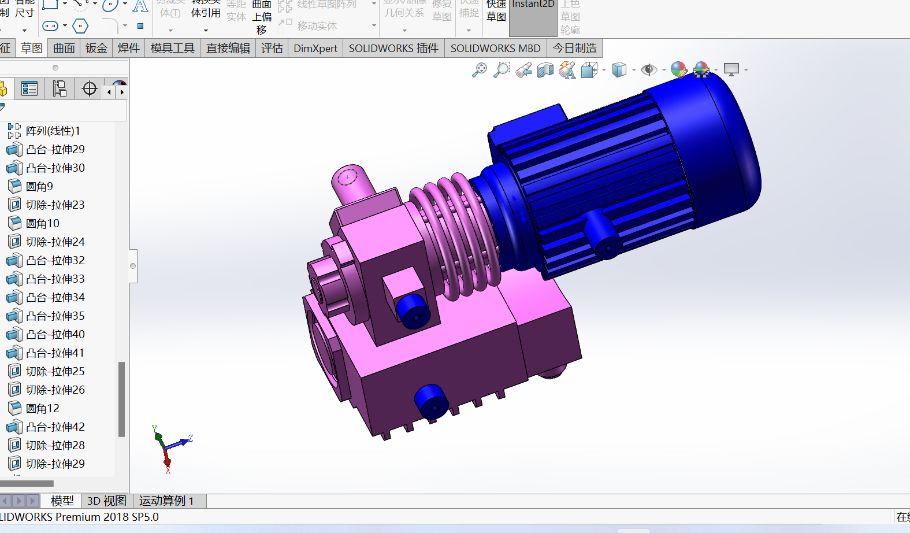The width and height of the screenshot is (910, 533).
Task: Open the 运动算例 1 bottom tab
Action: coord(166,501)
